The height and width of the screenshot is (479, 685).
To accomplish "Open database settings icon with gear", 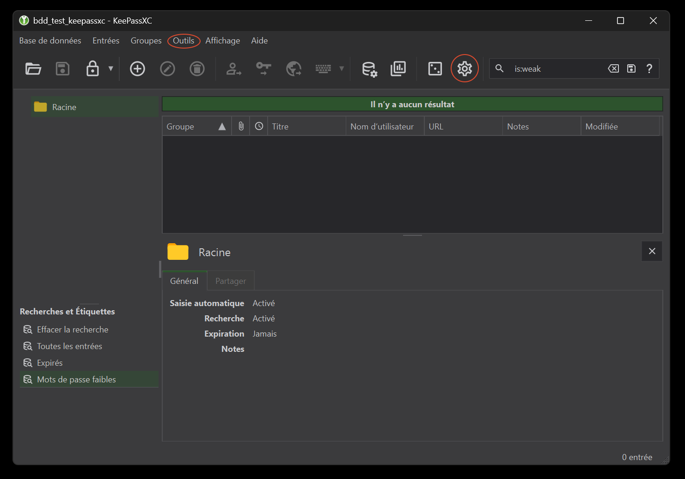I will coord(369,69).
